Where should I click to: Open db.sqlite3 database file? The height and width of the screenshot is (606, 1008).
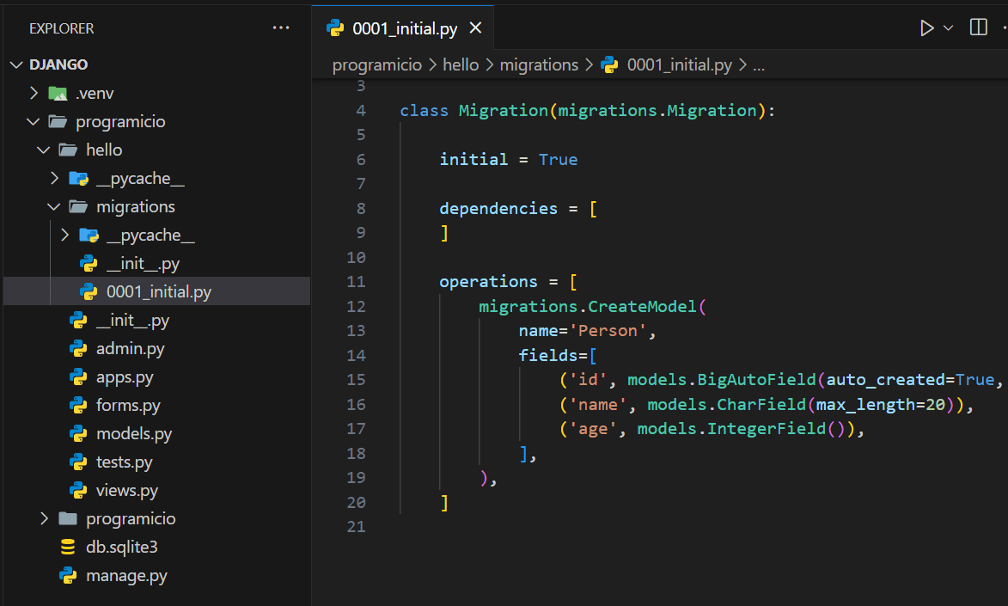pos(121,547)
